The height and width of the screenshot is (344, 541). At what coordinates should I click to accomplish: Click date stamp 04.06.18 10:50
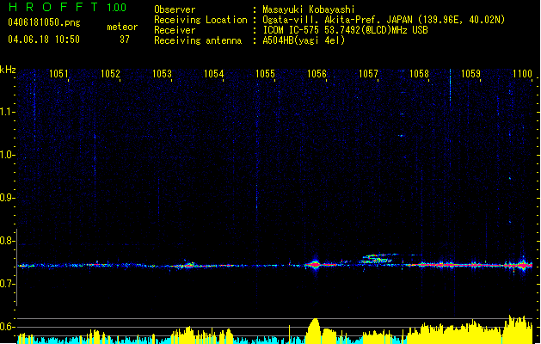(x=44, y=40)
